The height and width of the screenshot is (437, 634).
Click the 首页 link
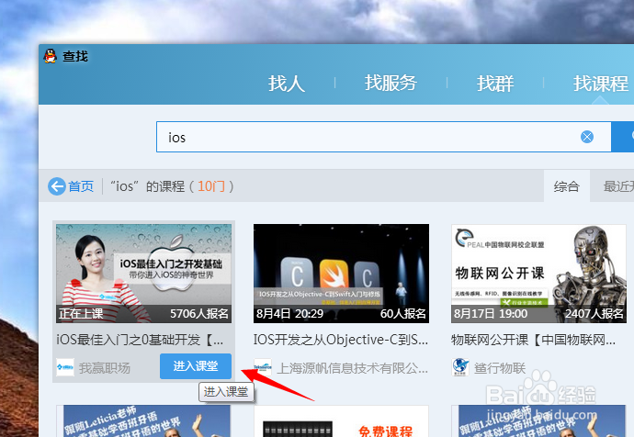click(81, 186)
